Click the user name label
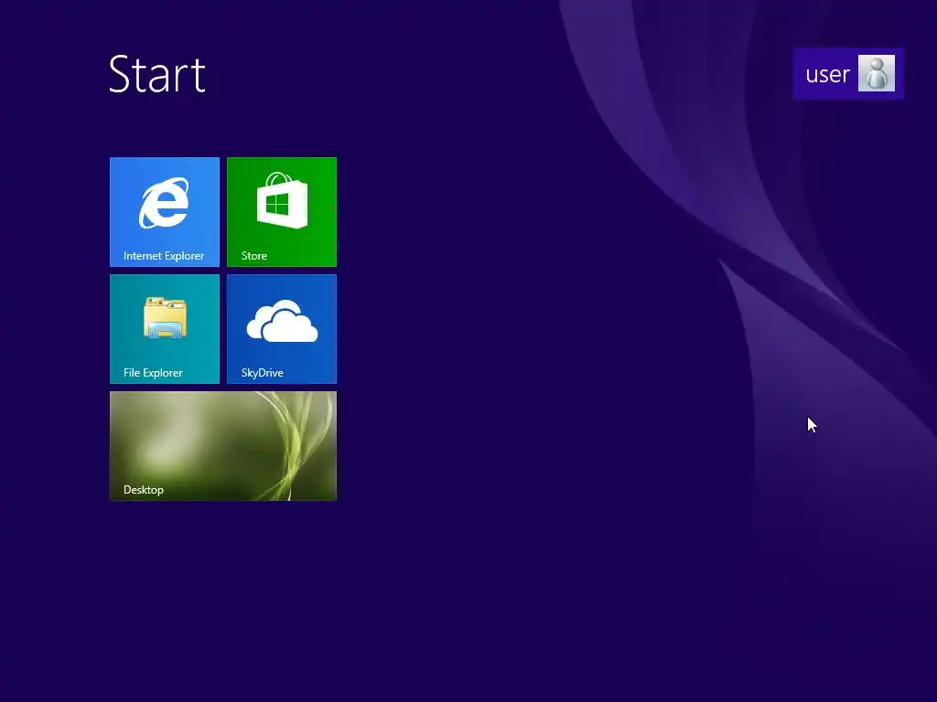This screenshot has width=937, height=702. click(x=827, y=75)
